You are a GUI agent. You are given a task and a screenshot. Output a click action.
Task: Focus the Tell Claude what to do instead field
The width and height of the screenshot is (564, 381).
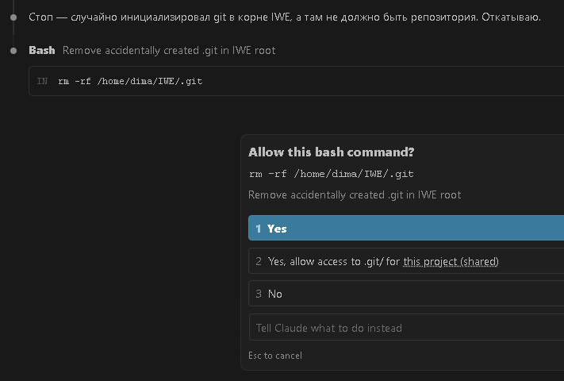[x=406, y=327]
